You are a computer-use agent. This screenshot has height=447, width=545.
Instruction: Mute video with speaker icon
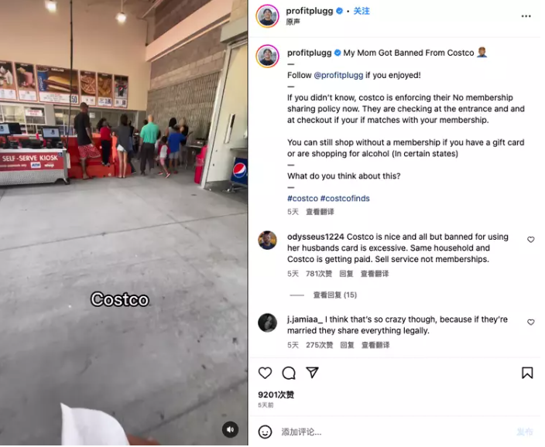(231, 430)
